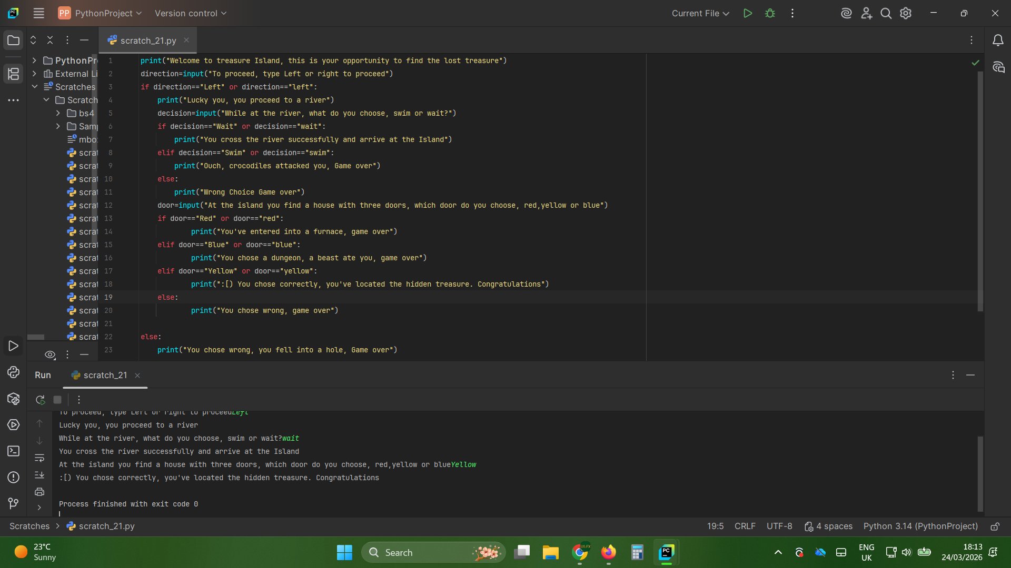Toggle soft-wrap in the Run console
Image resolution: width=1011 pixels, height=568 pixels.
[39, 458]
